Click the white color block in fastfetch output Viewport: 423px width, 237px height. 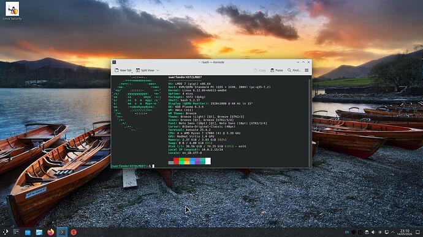(x=208, y=161)
